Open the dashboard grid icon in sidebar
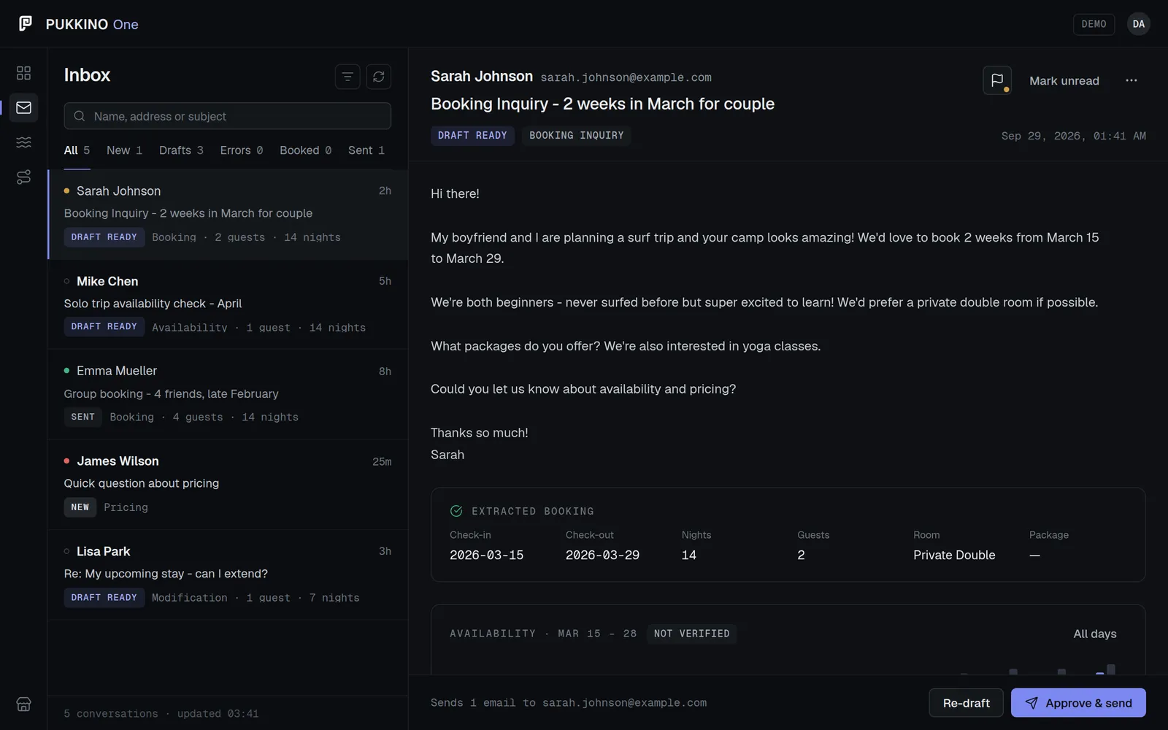This screenshot has height=730, width=1168. click(23, 73)
